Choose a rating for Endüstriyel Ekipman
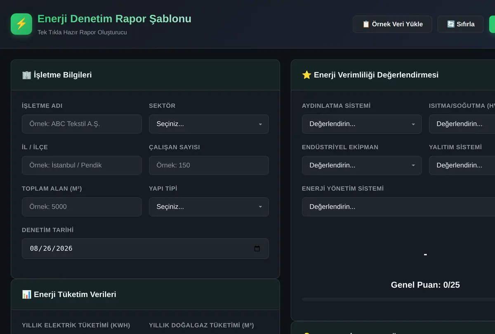495x334 pixels. coord(362,165)
